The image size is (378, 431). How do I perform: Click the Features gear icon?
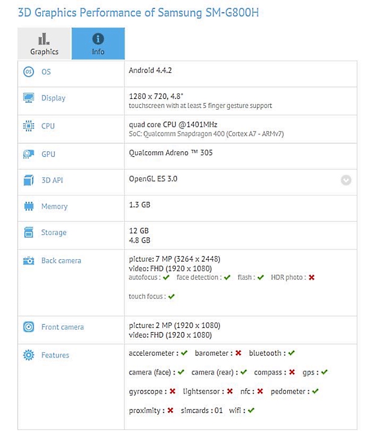pos(28,355)
